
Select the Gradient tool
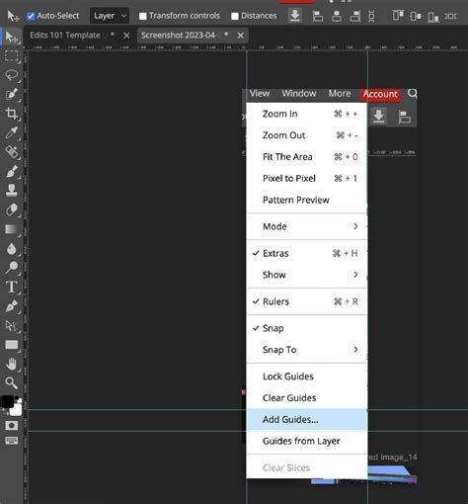(x=12, y=229)
